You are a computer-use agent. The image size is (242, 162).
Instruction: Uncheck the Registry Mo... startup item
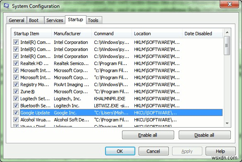point(16,84)
